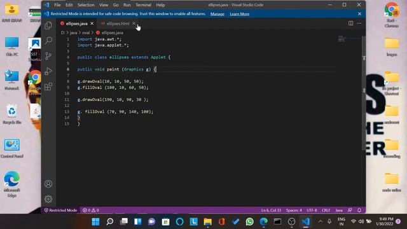Dismiss the Restricted Mode banner
The width and height of the screenshot is (407, 229).
click(x=359, y=14)
